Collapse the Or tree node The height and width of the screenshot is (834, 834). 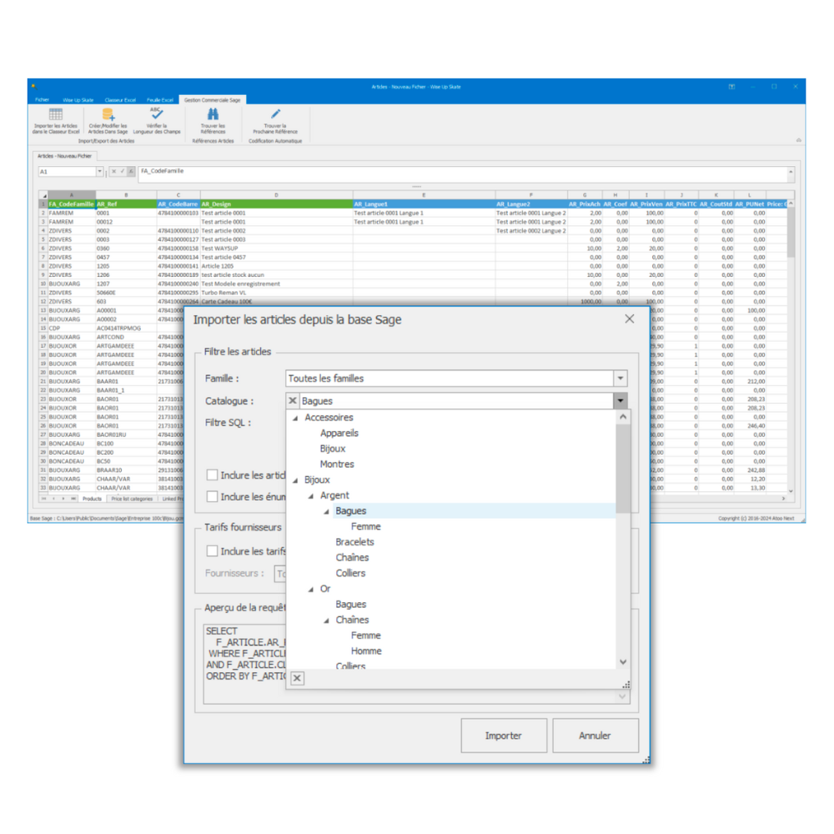(311, 590)
